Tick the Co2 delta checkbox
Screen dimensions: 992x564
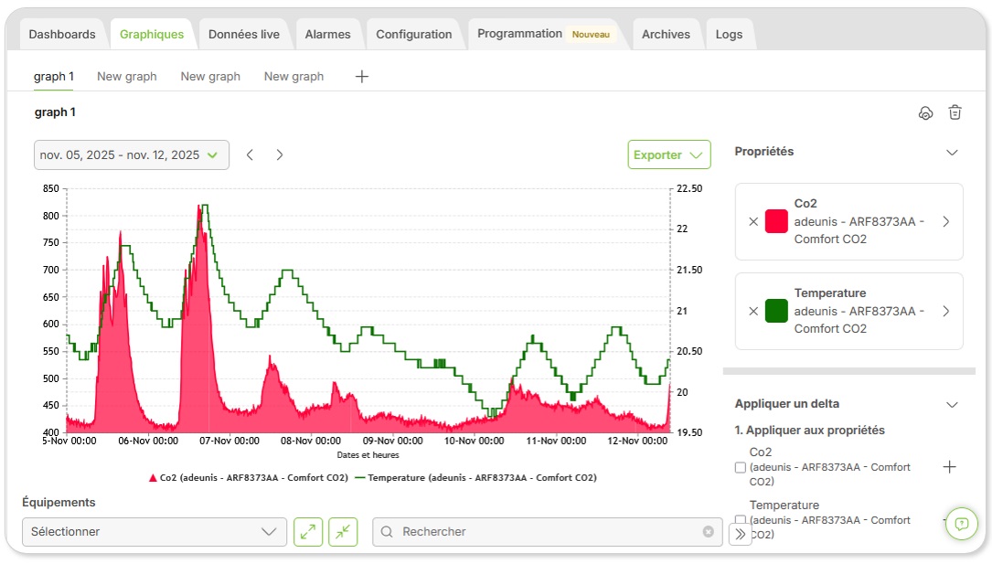(741, 467)
